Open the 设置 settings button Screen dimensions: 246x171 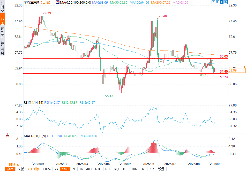click(x=161, y=169)
